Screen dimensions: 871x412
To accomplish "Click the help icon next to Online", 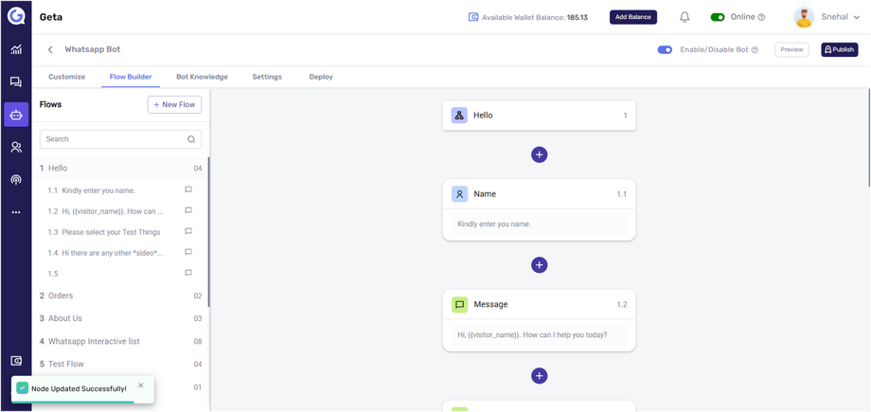I will point(761,17).
